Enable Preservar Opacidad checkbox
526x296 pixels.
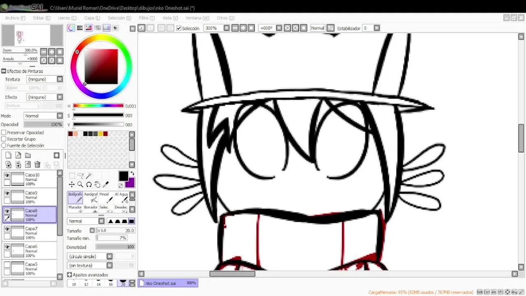4,133
